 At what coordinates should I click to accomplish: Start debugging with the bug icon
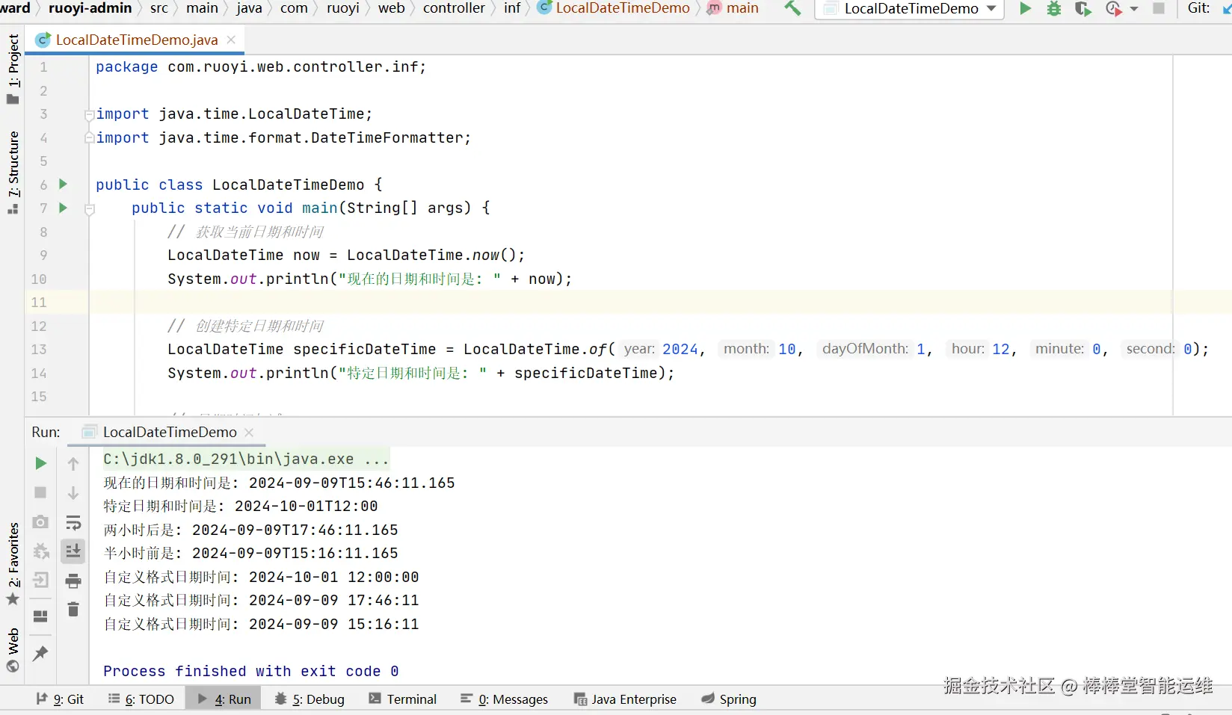tap(1054, 8)
